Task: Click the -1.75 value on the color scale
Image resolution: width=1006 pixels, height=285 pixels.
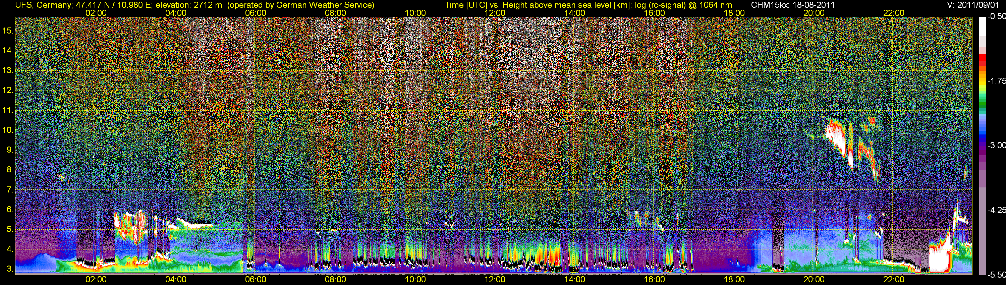Action: [996, 81]
